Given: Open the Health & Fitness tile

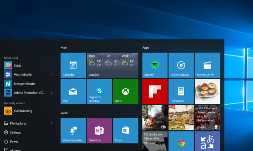Looking at the screenshot, I should [x=181, y=117].
